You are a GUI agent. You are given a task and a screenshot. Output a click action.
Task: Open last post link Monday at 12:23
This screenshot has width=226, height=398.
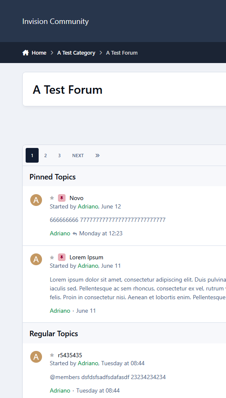(101, 234)
